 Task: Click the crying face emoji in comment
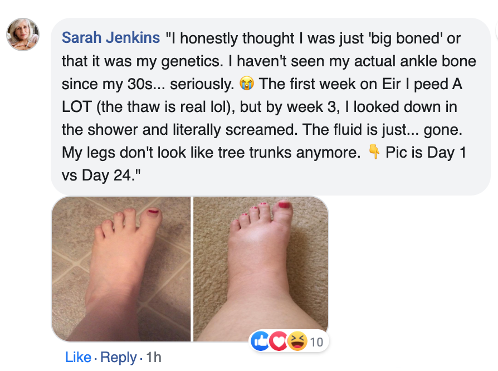click(x=245, y=84)
